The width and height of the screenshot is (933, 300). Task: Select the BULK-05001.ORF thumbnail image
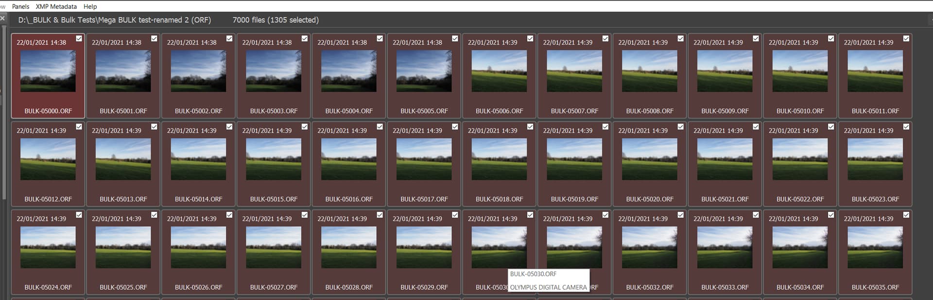click(123, 71)
